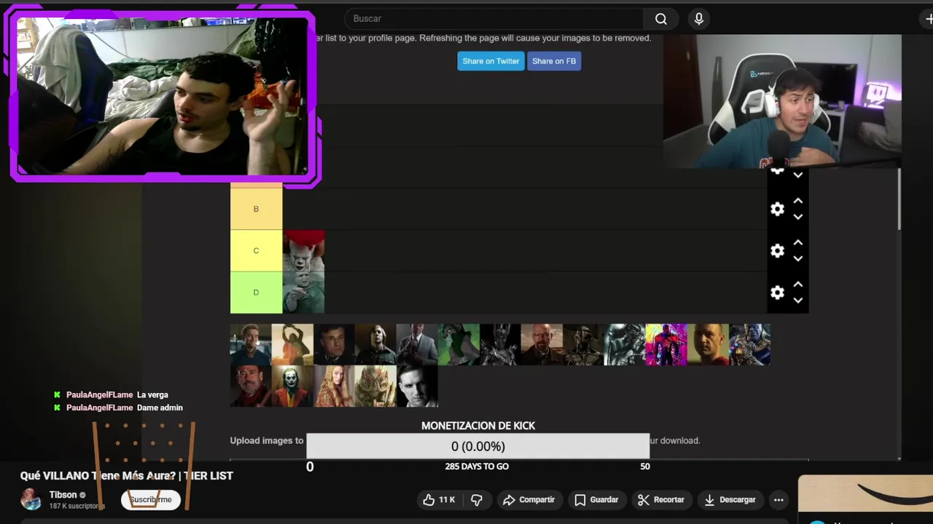Image resolution: width=933 pixels, height=524 pixels.
Task: Move tier D row down with chevron
Action: 798,301
